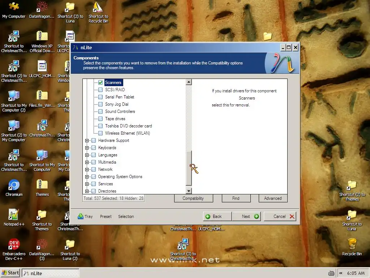
Task: Click the components list scroll up arrow
Action: (189, 82)
